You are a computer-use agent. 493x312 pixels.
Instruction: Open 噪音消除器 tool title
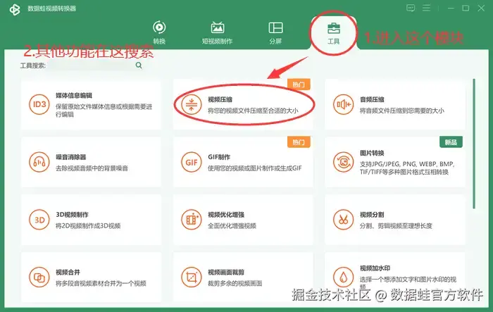click(71, 157)
